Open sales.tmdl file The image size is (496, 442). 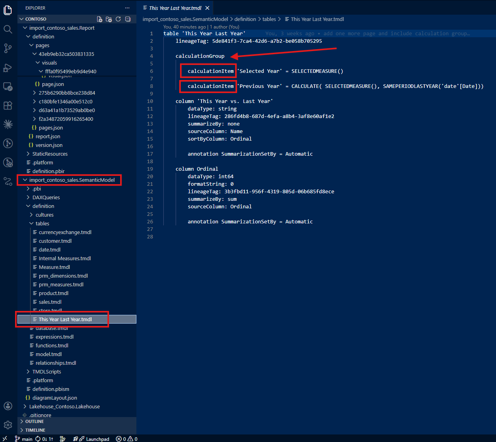tap(50, 302)
